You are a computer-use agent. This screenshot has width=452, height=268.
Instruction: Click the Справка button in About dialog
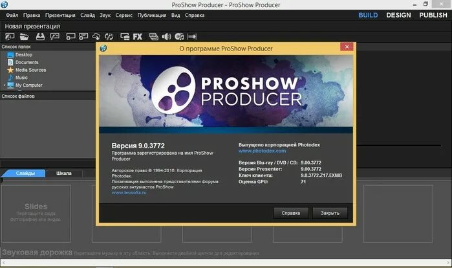point(291,213)
